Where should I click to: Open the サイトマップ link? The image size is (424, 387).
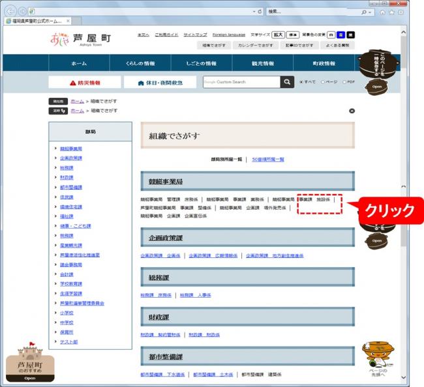pos(196,35)
